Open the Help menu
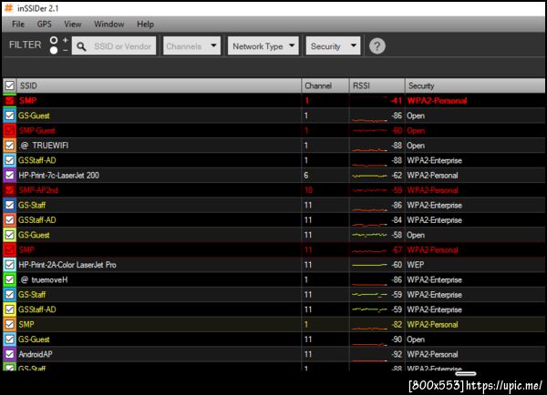This screenshot has height=395, width=547. [145, 24]
